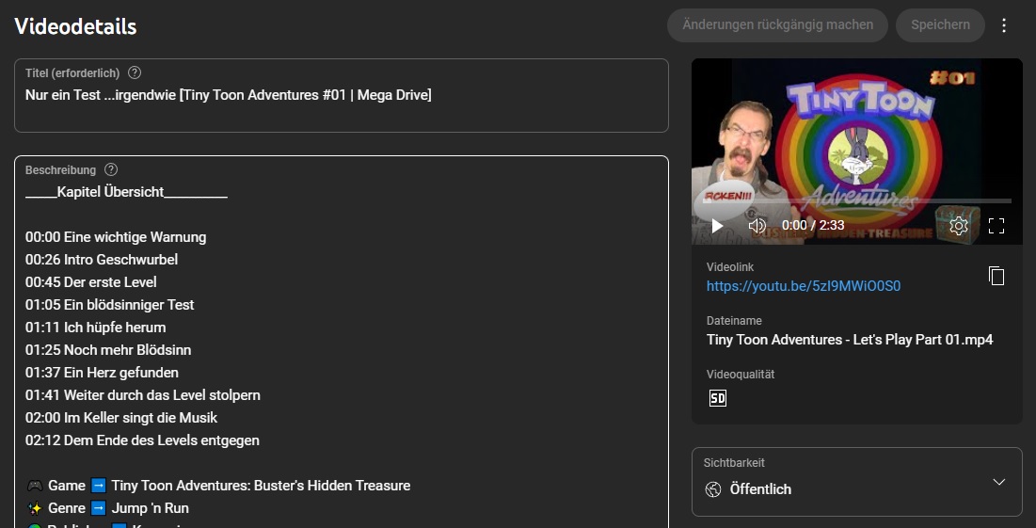Click the SD video quality badge
The height and width of the screenshot is (528, 1036).
(717, 398)
